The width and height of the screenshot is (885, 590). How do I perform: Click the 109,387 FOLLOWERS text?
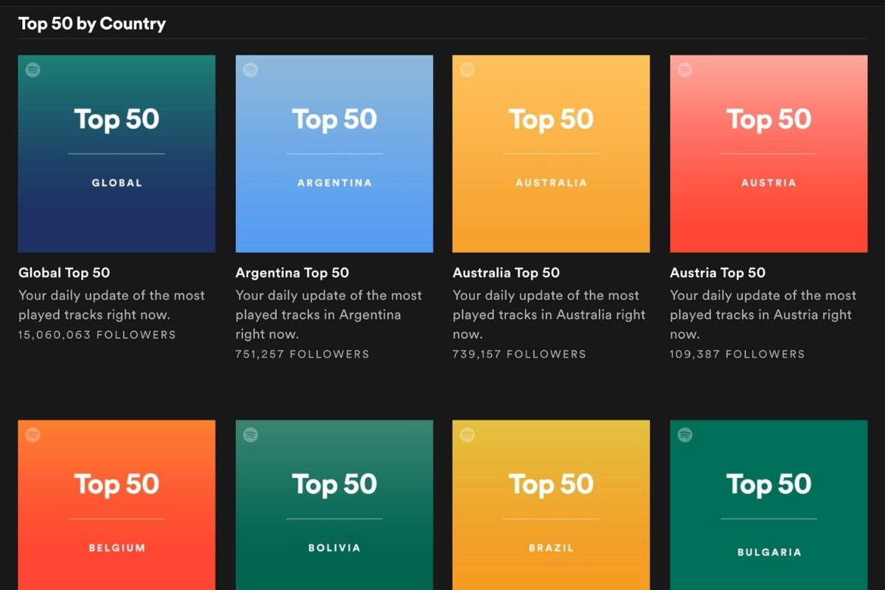click(737, 354)
